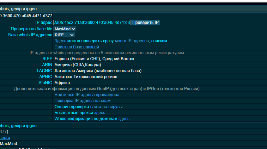Click the Америка (США,Канада) text
The height and width of the screenshot is (149, 267).
78,65
